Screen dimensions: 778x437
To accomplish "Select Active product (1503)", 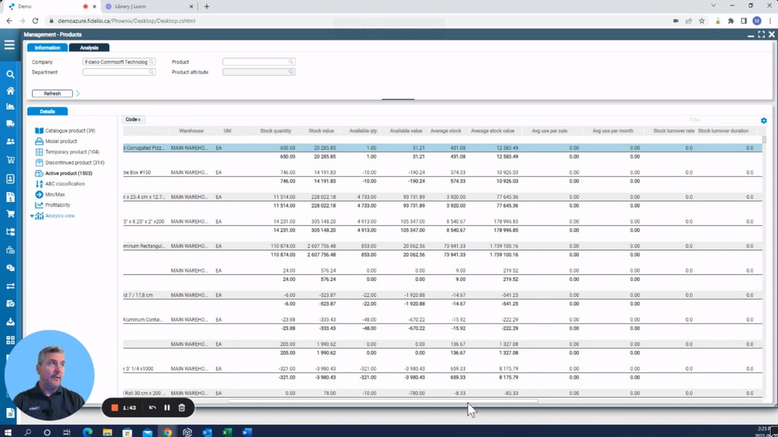I will (x=69, y=173).
